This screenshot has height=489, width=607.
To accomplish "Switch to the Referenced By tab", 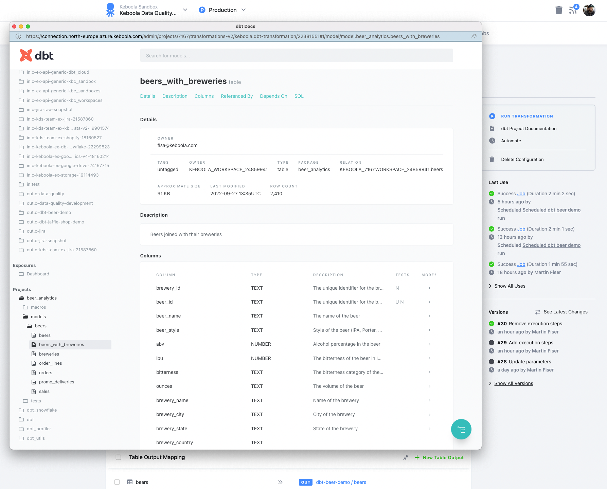I will pos(237,96).
